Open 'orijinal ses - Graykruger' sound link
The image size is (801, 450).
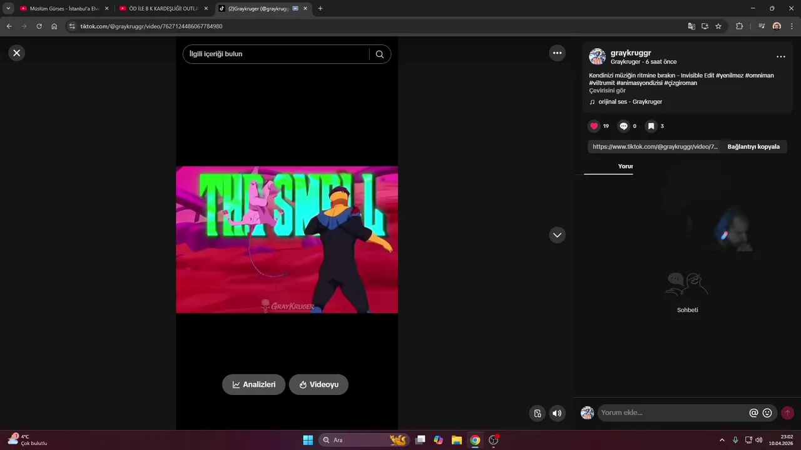pyautogui.click(x=630, y=102)
